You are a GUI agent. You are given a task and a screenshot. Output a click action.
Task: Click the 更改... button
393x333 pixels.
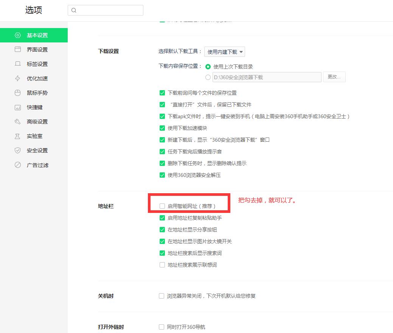[x=334, y=77]
